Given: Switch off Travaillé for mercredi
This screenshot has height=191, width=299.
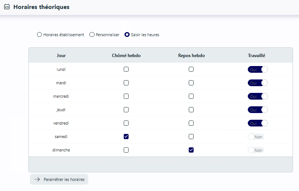Looking at the screenshot, I should pos(258,97).
